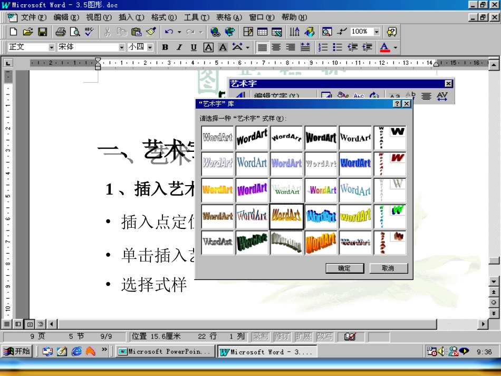Viewport: 501px width, 376px height.
Task: Show or hide paragraph marks
Action: 342,32
